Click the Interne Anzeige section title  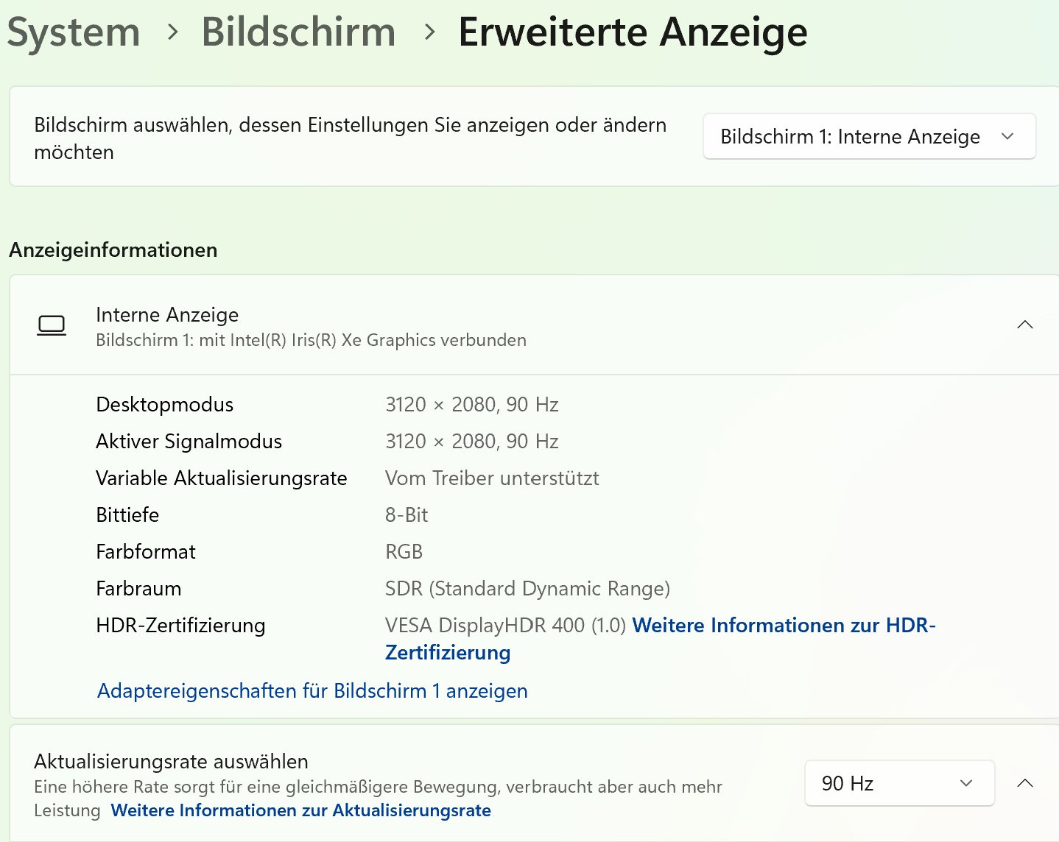pos(167,315)
